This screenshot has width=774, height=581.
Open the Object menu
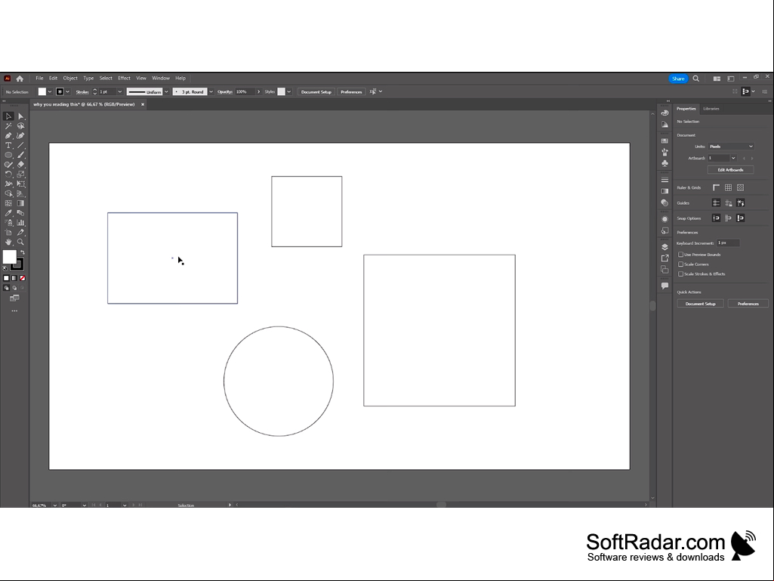pos(70,78)
